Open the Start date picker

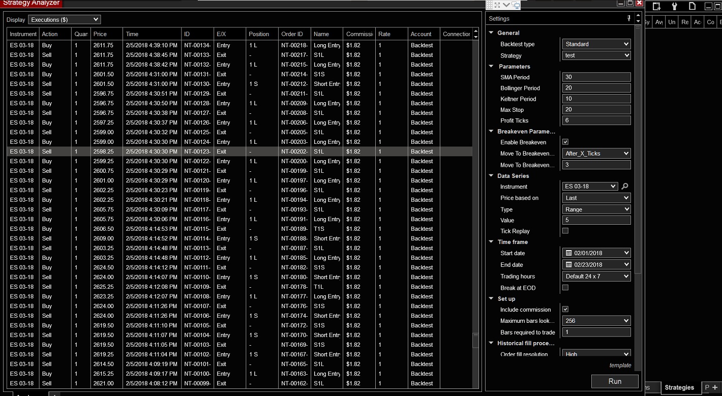596,253
